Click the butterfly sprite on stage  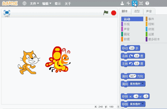pyautogui.click(x=58, y=60)
